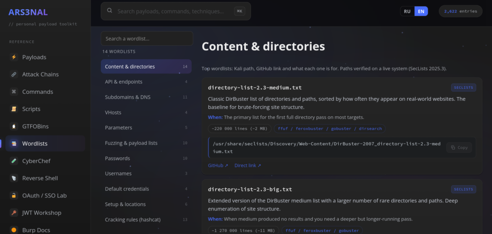Viewport: 492px width, 234px height.
Task: Click the Content & directories heading
Action: 263,47
